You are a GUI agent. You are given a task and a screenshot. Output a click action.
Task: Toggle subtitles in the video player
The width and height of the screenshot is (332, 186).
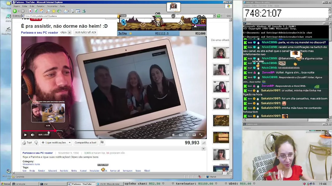pos(181,135)
